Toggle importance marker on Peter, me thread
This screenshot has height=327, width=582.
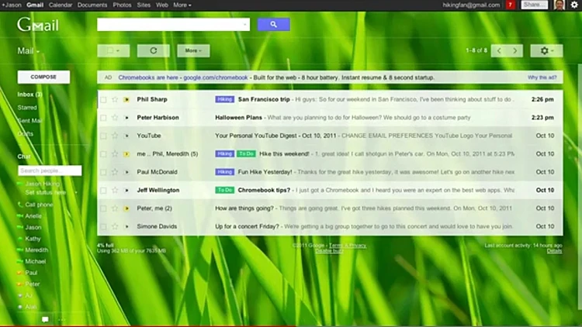[126, 208]
